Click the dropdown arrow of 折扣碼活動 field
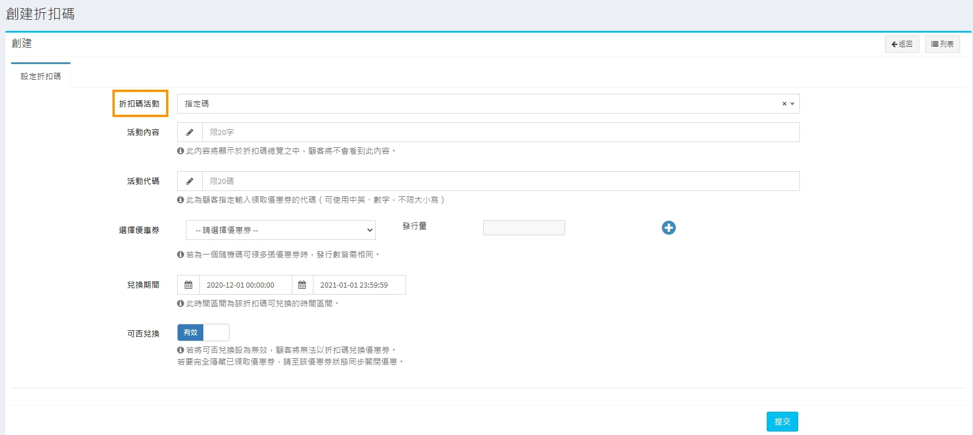This screenshot has width=973, height=435. tap(792, 104)
